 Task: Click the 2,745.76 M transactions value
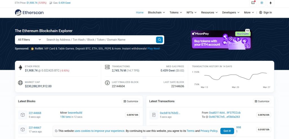coord(119,71)
